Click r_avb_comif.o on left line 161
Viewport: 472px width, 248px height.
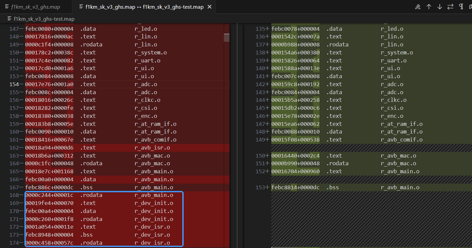pos(156,140)
